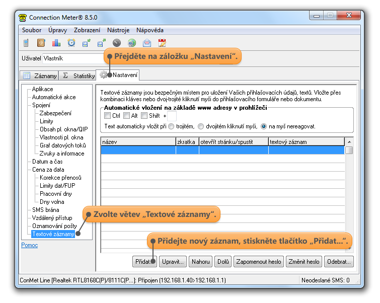380x303 pixels.
Task: Switch to the Statistiky tab
Action: tap(78, 75)
